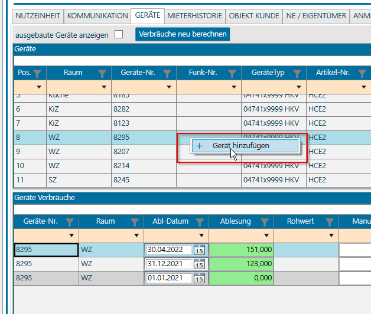This screenshot has width=371, height=314.
Task: Click funnel icon in Verbräuche Raum header
Action: click(135, 223)
